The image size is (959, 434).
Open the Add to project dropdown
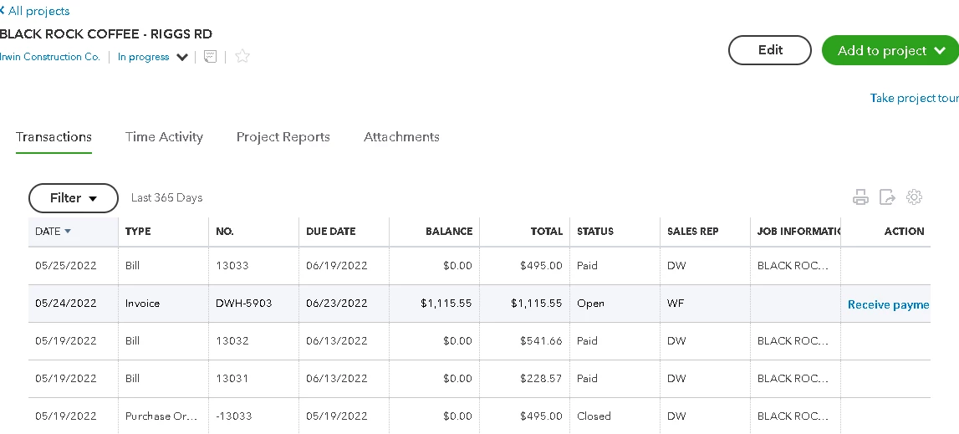pos(890,50)
